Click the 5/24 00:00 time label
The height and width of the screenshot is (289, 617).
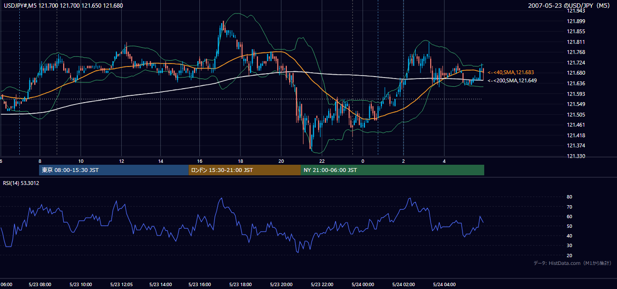pyautogui.click(x=363, y=285)
